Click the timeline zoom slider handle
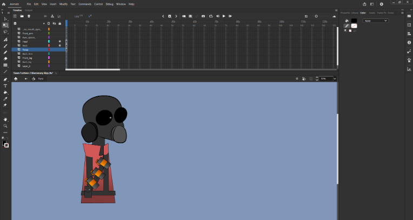Viewport: 413px width, 220px height. click(316, 16)
